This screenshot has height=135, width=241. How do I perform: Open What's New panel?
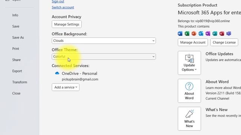pos(189,118)
